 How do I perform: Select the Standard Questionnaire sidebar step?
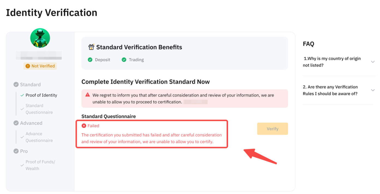[39, 109]
